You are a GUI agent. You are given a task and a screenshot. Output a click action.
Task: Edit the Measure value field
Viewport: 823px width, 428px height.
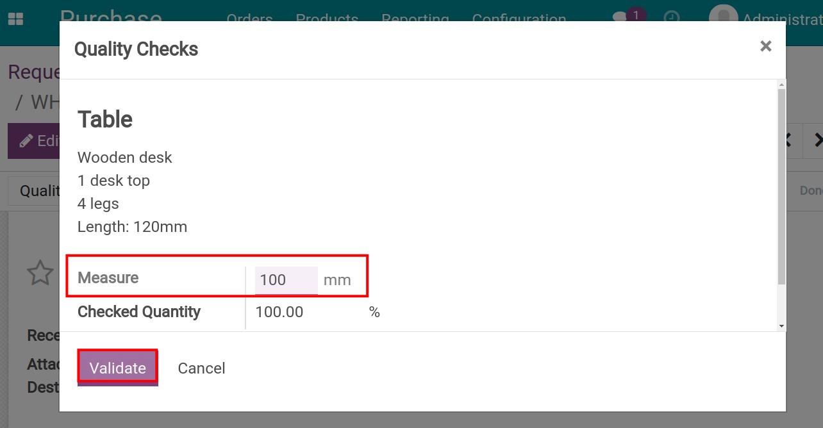point(286,279)
